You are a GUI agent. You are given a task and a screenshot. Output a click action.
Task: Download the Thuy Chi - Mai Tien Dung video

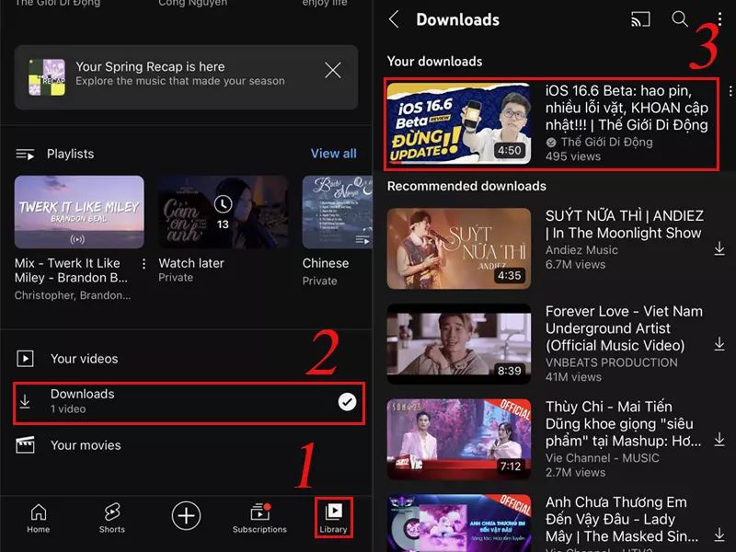719,440
